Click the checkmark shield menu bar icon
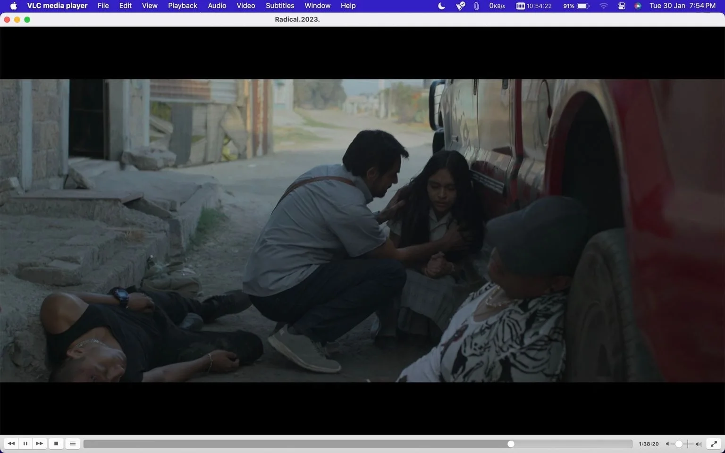Image resolution: width=725 pixels, height=453 pixels. (x=460, y=6)
